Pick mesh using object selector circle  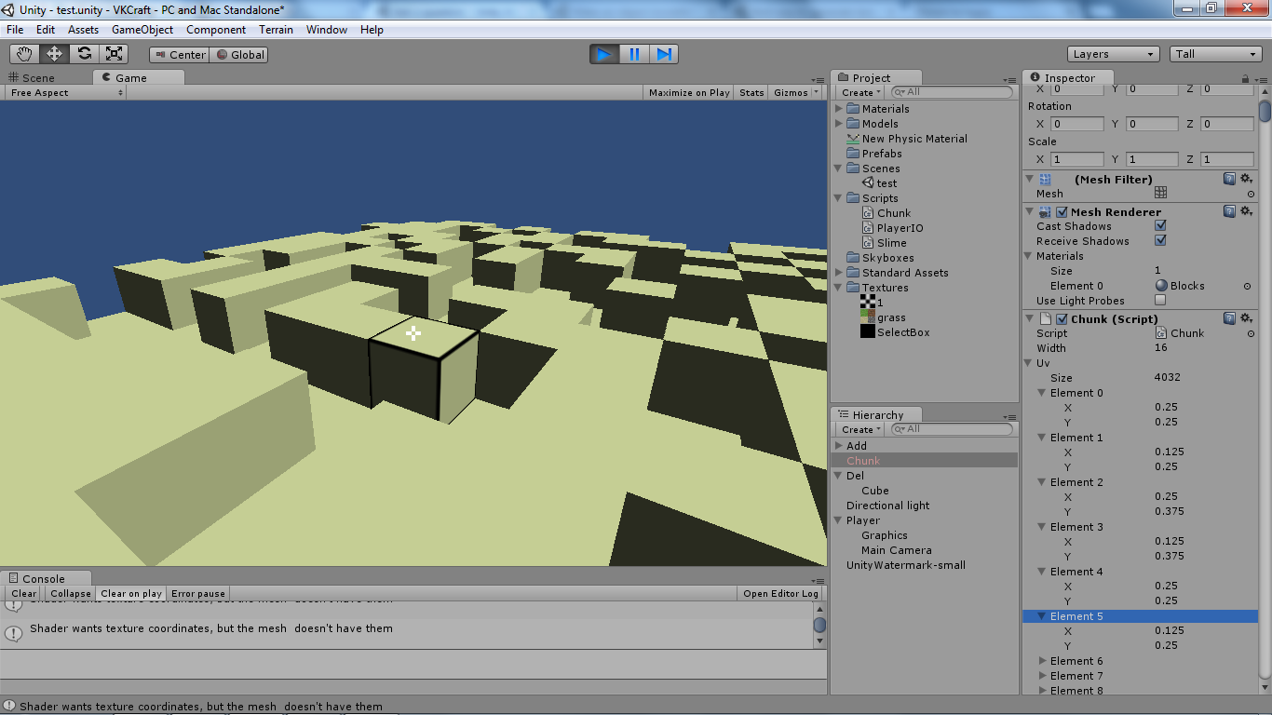pos(1251,194)
